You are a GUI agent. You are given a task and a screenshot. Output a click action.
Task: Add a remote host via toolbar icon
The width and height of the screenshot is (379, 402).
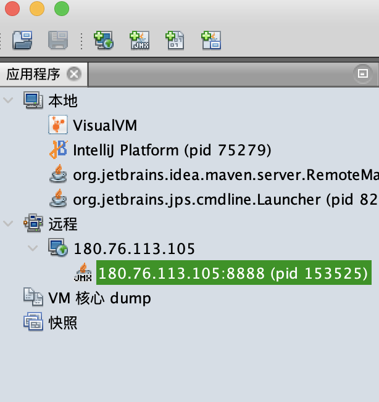coord(104,40)
